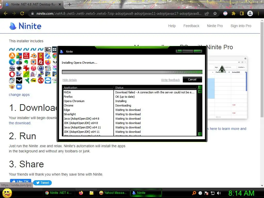264x198 pixels.
Task: Click the K-Lite 321 clapperboard icon
Action: point(48,68)
